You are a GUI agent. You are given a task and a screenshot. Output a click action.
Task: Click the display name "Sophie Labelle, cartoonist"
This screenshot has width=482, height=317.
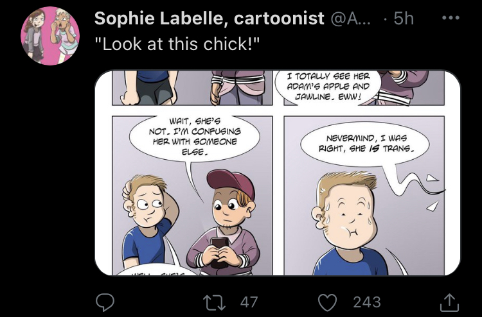[x=209, y=19]
